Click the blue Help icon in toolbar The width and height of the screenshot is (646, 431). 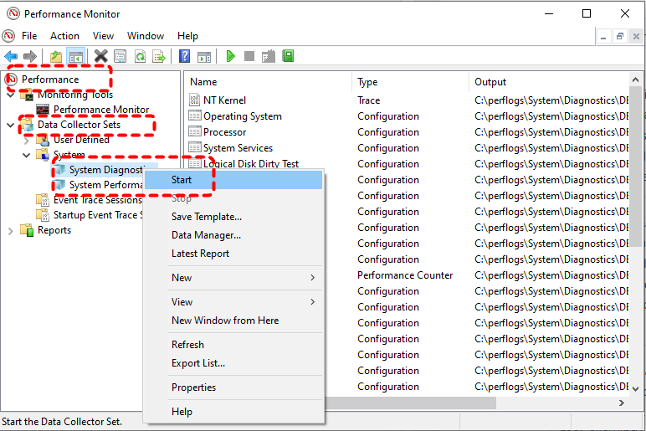point(185,56)
